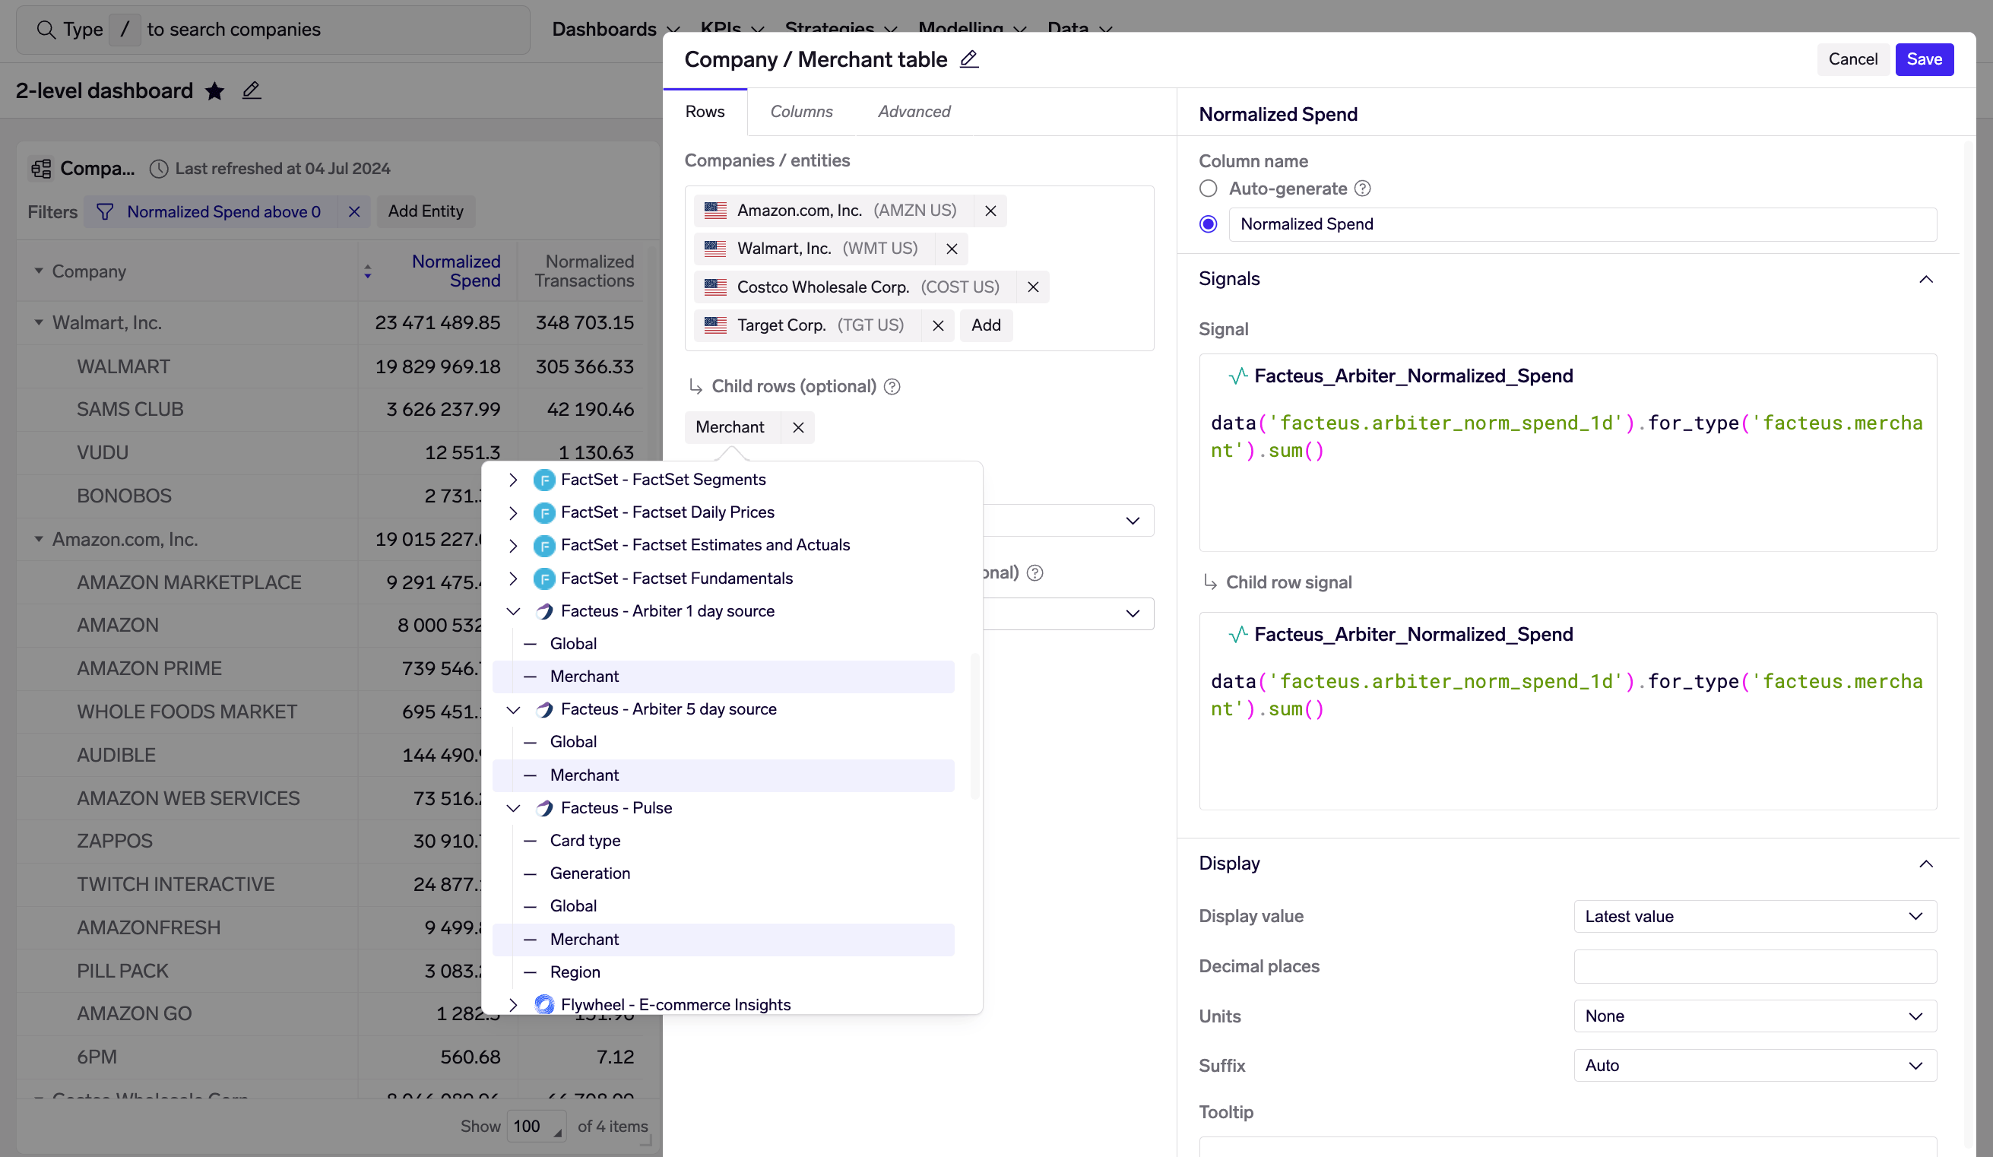Switch to the Rows tab
1993x1157 pixels.
click(705, 112)
